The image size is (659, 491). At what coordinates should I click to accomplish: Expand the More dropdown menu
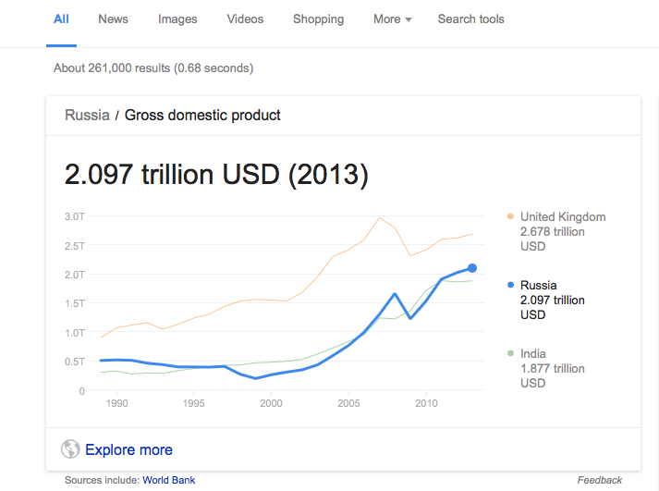[x=392, y=19]
